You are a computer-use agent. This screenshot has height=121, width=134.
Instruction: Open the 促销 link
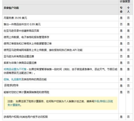6,79
